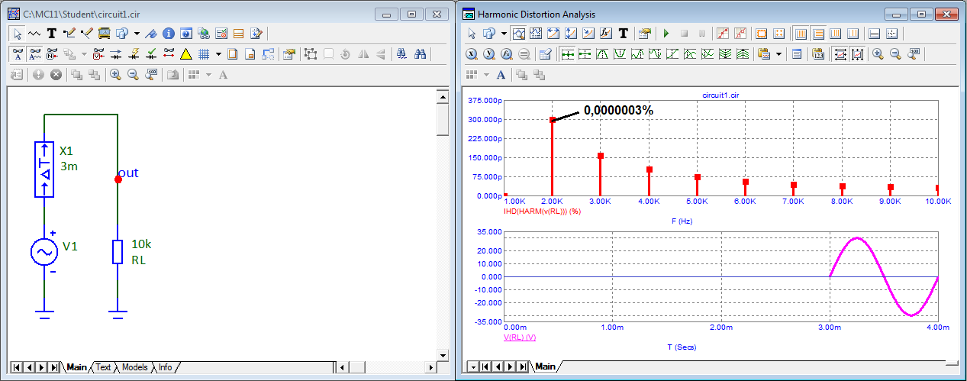Click the Find Next binoculars icon, the rightmost pair
The image size is (967, 381).
420,54
